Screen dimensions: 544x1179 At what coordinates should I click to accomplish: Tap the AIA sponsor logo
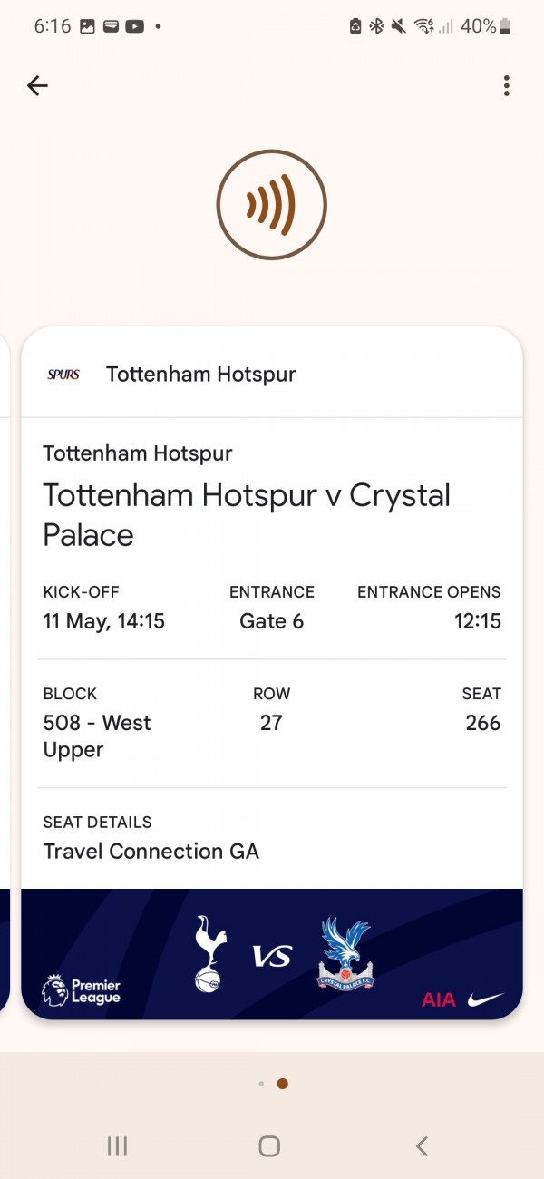[x=439, y=999]
